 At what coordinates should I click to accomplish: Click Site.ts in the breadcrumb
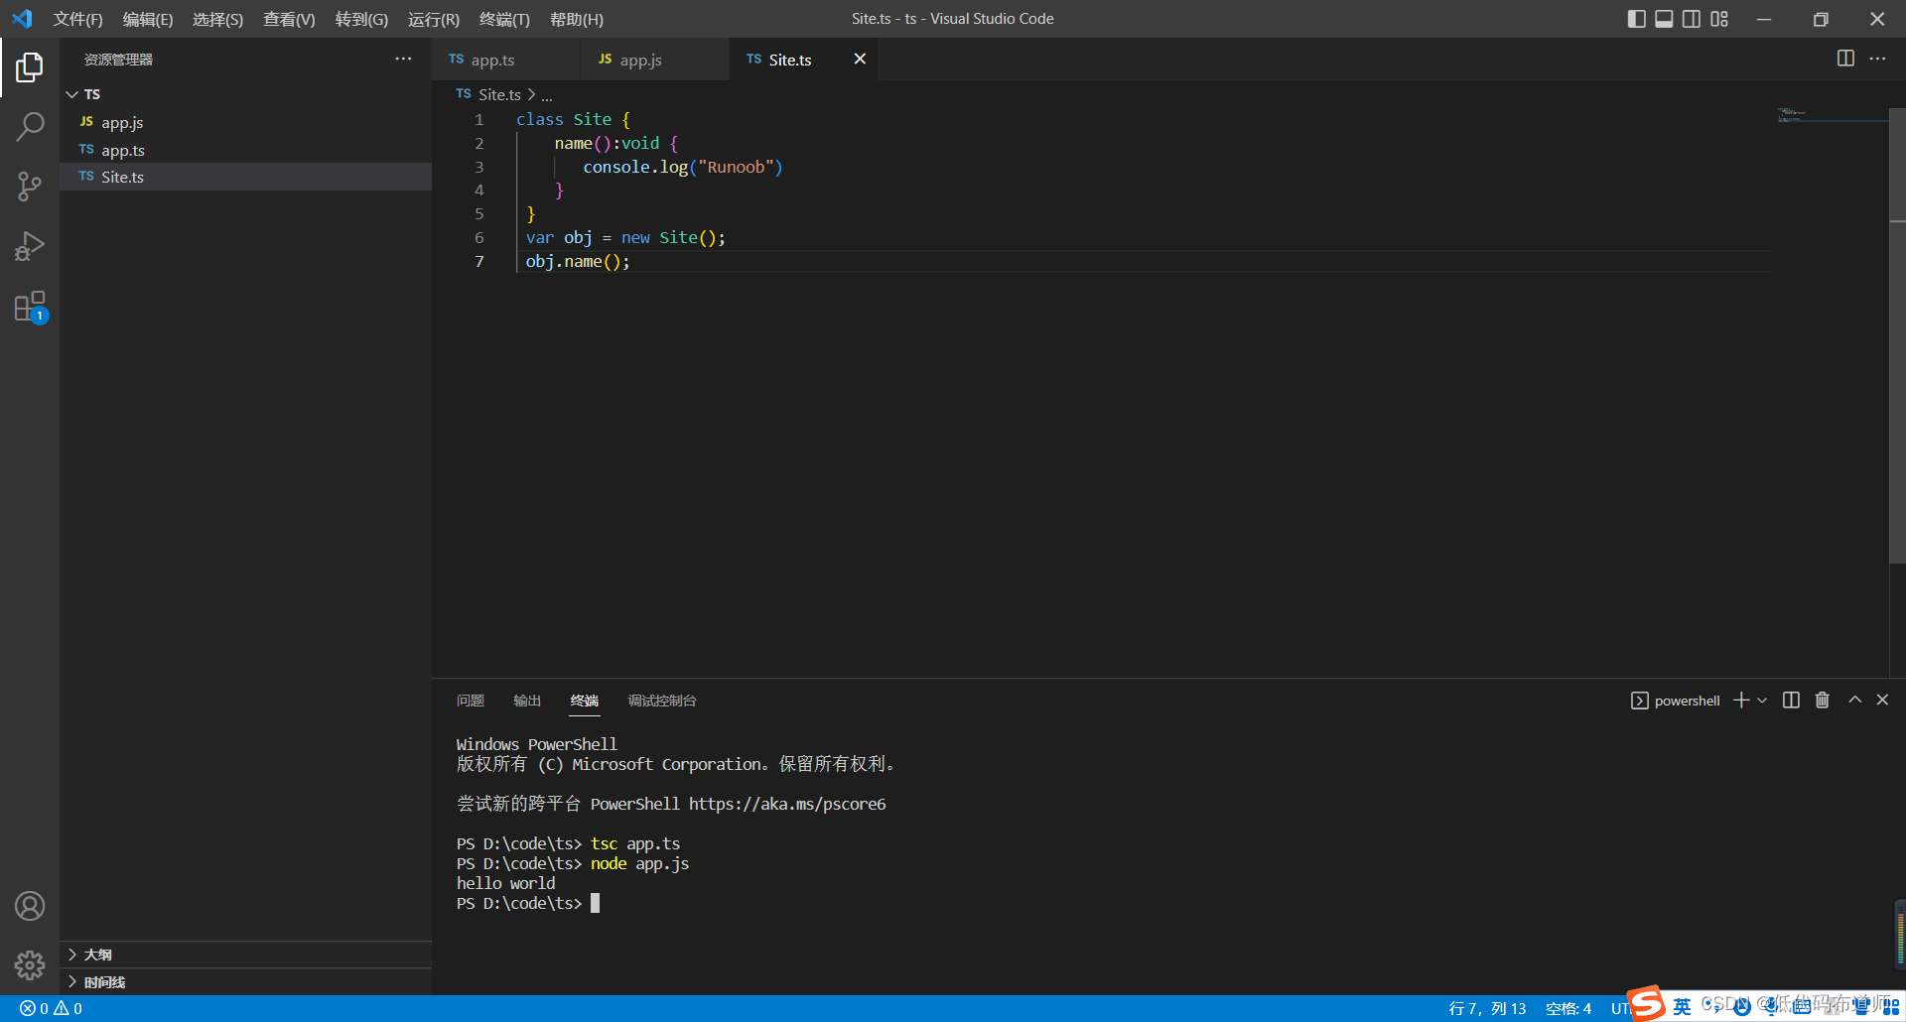[499, 94]
